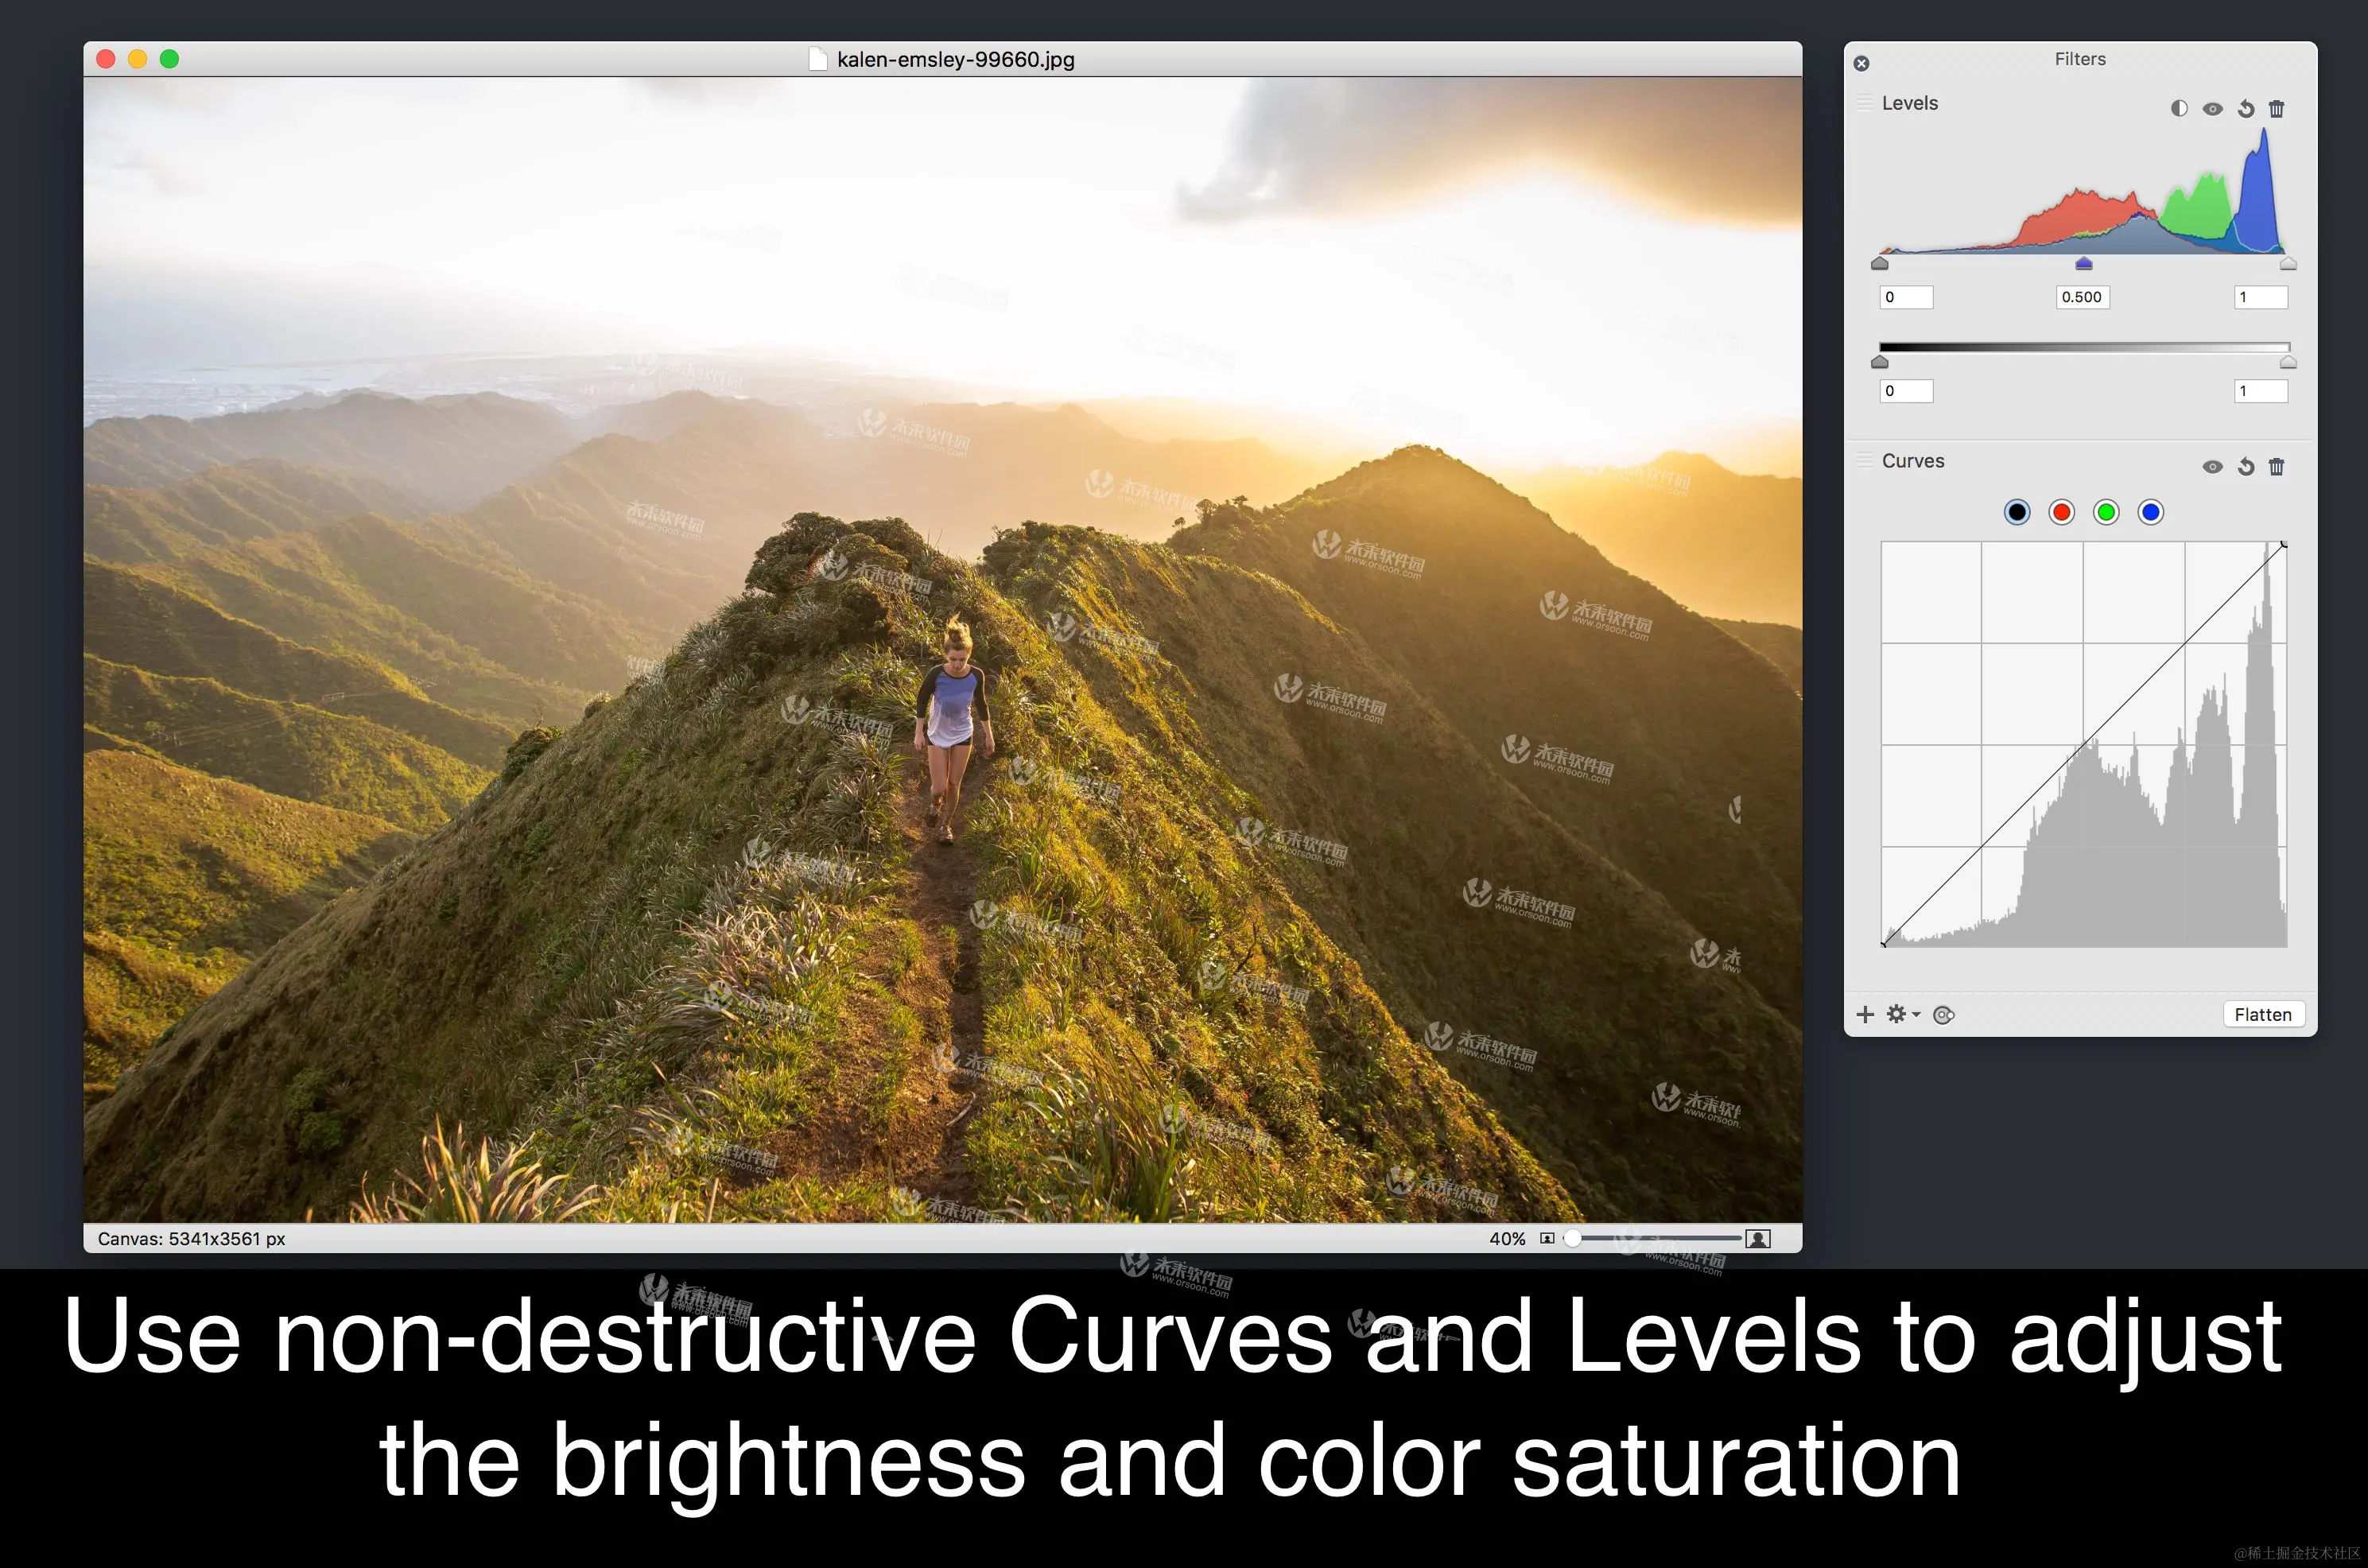
Task: Reset the Levels filter settings
Action: [x=2246, y=109]
